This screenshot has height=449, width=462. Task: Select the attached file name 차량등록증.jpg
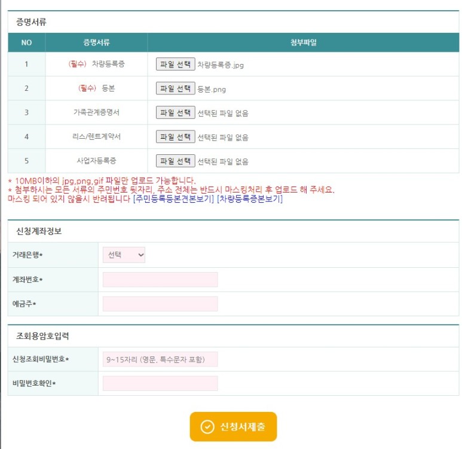[221, 65]
